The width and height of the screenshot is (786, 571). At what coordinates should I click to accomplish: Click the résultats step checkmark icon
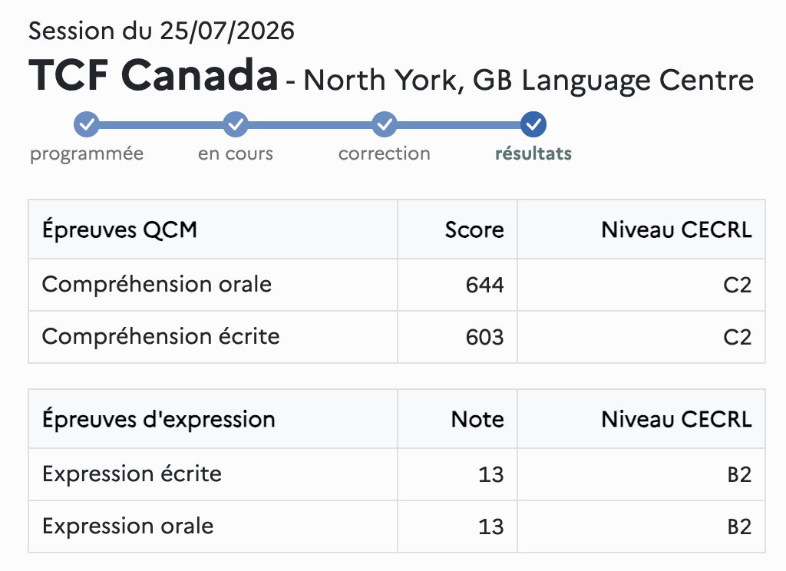click(533, 124)
